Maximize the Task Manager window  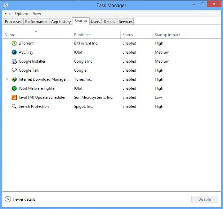202,4
